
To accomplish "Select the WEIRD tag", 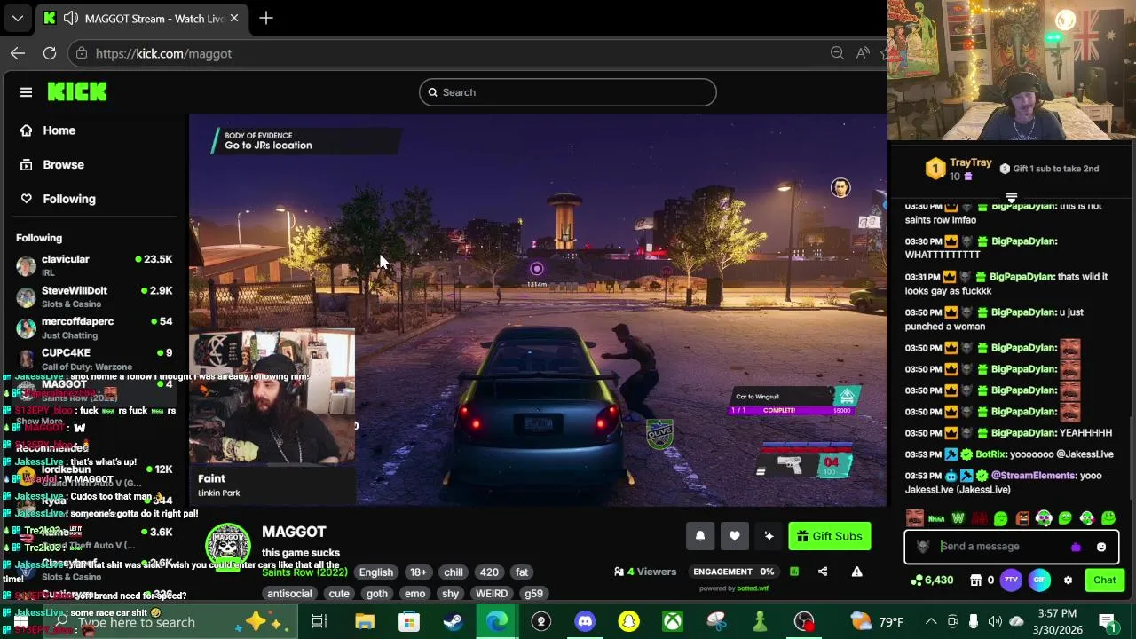I will [491, 594].
